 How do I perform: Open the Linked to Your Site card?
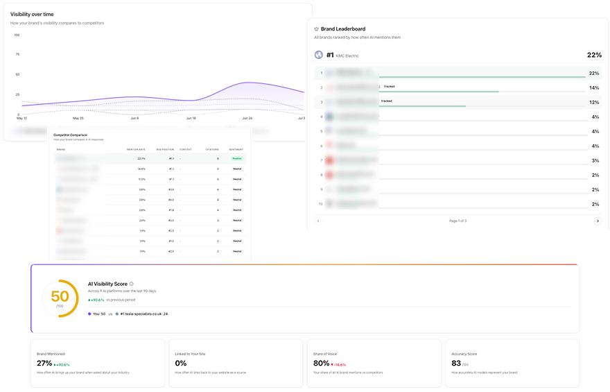pos(236,363)
